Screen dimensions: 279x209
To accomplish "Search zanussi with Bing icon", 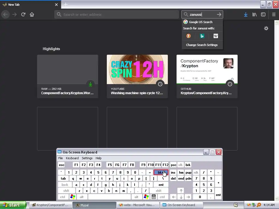I will 202,36.
